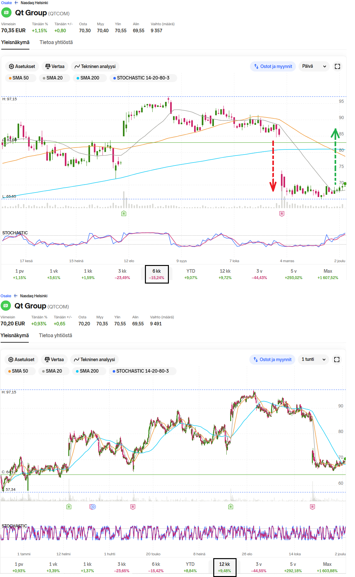Select 3 v range in top chart
Screen dimensions: 355x577
point(259,274)
